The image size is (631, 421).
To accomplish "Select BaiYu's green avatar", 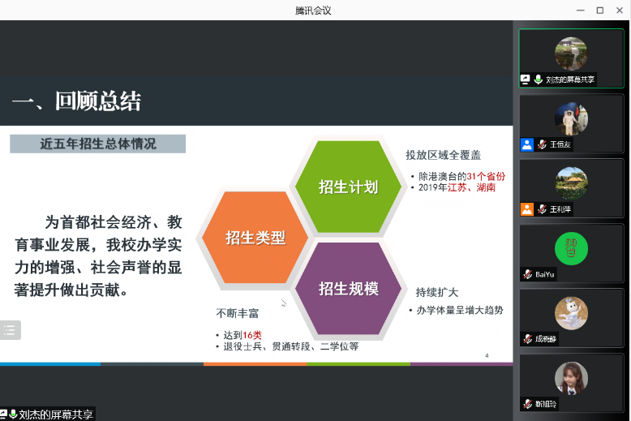I will 571,247.
